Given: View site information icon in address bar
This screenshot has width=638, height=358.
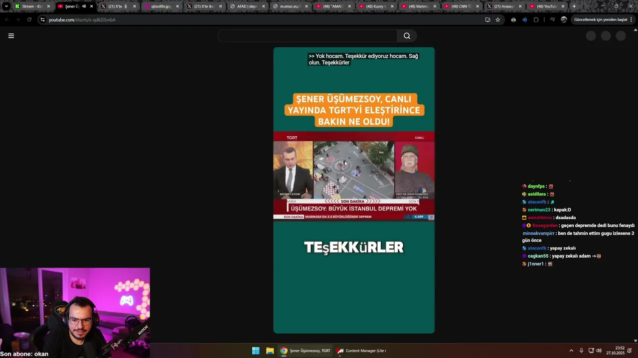Looking at the screenshot, I should coord(42,20).
